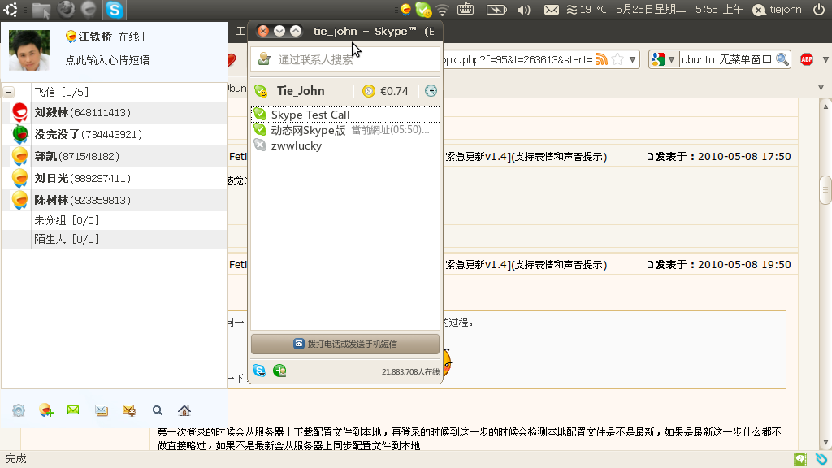Open Fetion settings gear icon
Image resolution: width=832 pixels, height=468 pixels.
[19, 410]
